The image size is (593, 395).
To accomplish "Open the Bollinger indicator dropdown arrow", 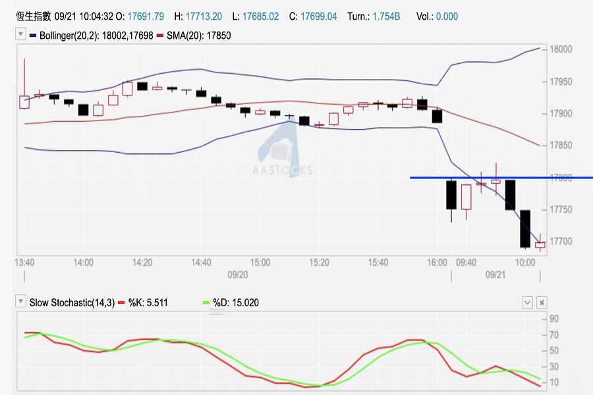I will [20, 34].
